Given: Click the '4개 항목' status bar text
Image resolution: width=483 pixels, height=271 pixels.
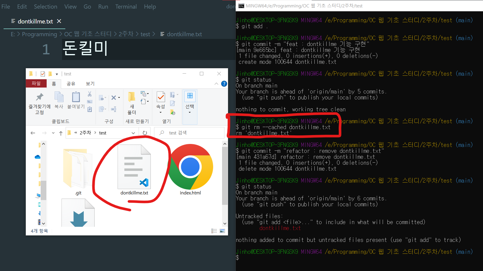Looking at the screenshot, I should (39, 231).
